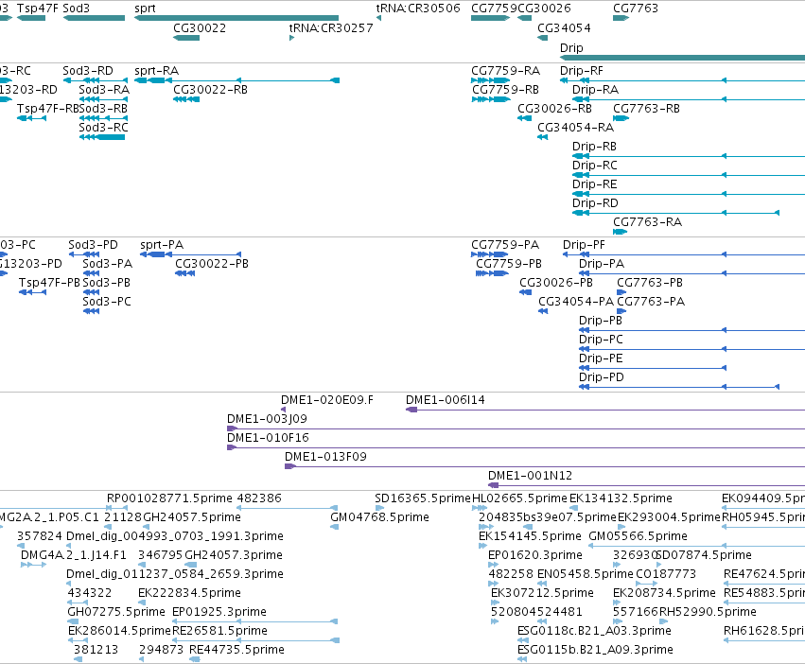Open the CG30022 gene label
Viewport: 805px width, 664px height.
tap(200, 28)
